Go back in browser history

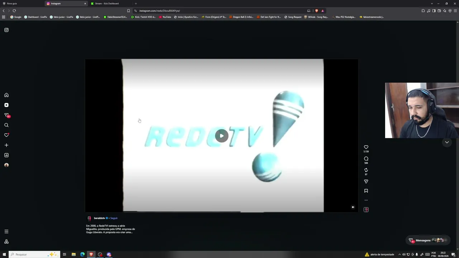[x=4, y=11]
